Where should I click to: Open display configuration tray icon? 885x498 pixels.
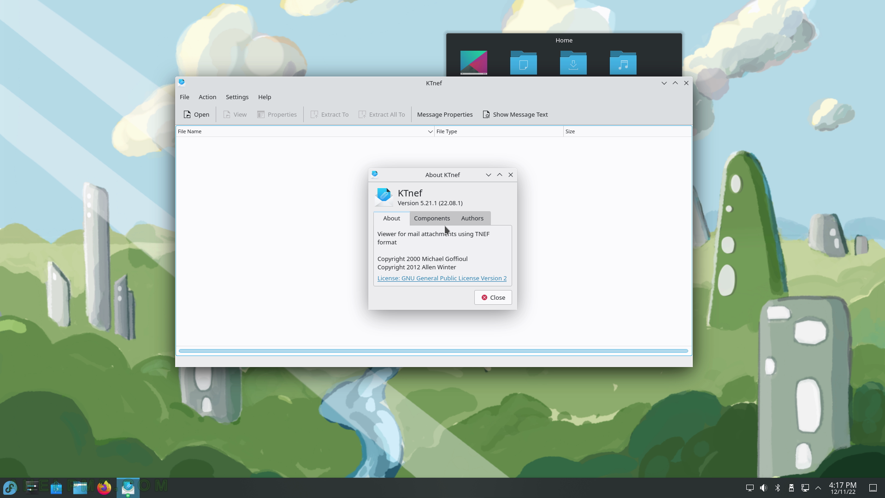tap(750, 488)
